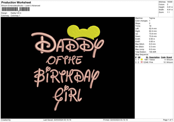The image size is (174, 122).
Task: Click code 4 in the Yellow row
Action: [x=165, y=60]
